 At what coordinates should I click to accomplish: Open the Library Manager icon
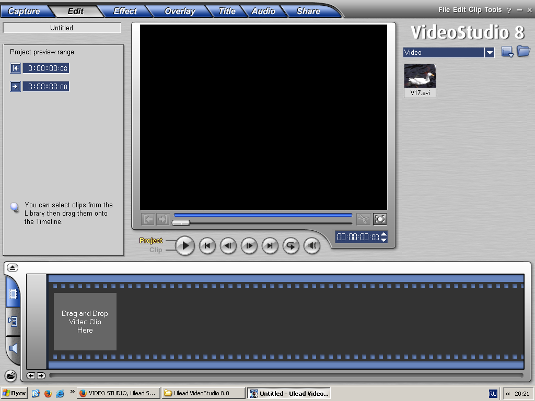pyautogui.click(x=507, y=52)
